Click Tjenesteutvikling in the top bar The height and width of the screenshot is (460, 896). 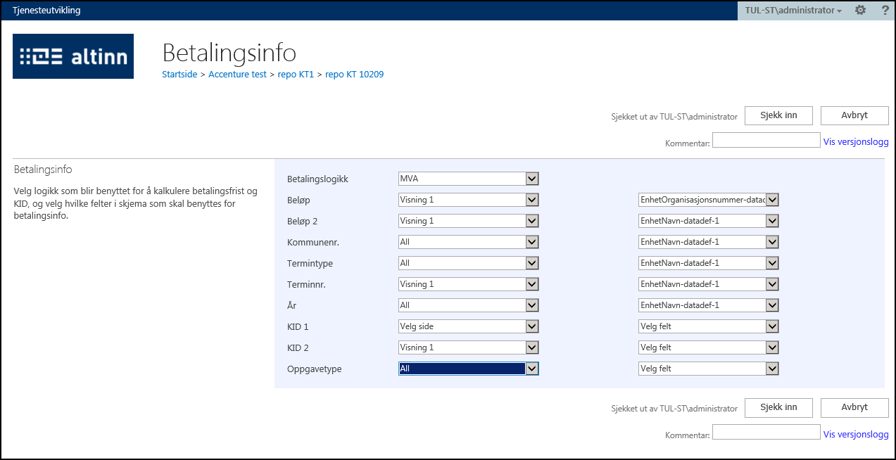coord(46,11)
